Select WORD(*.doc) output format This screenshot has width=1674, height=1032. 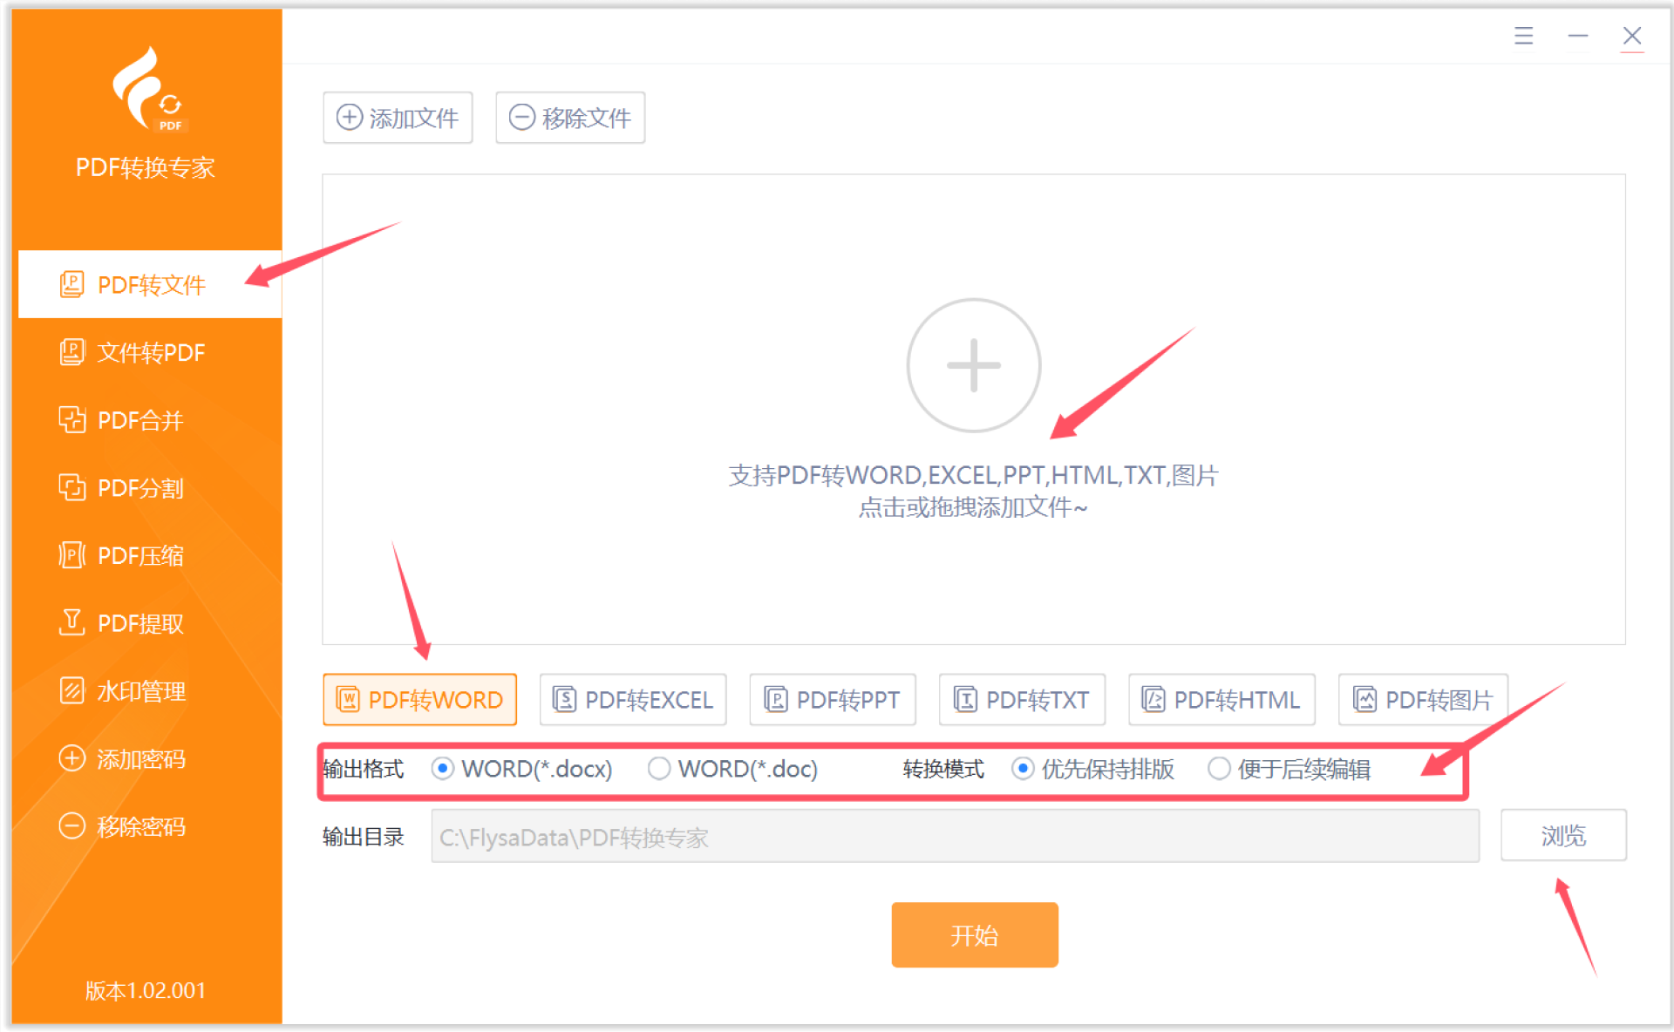[x=659, y=769]
